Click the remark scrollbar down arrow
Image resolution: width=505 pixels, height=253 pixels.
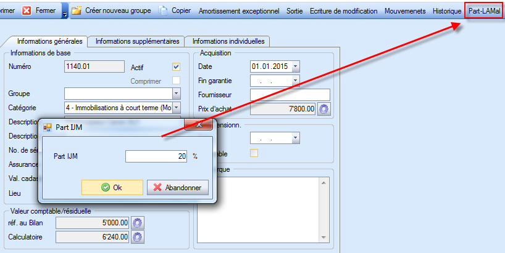click(x=324, y=238)
